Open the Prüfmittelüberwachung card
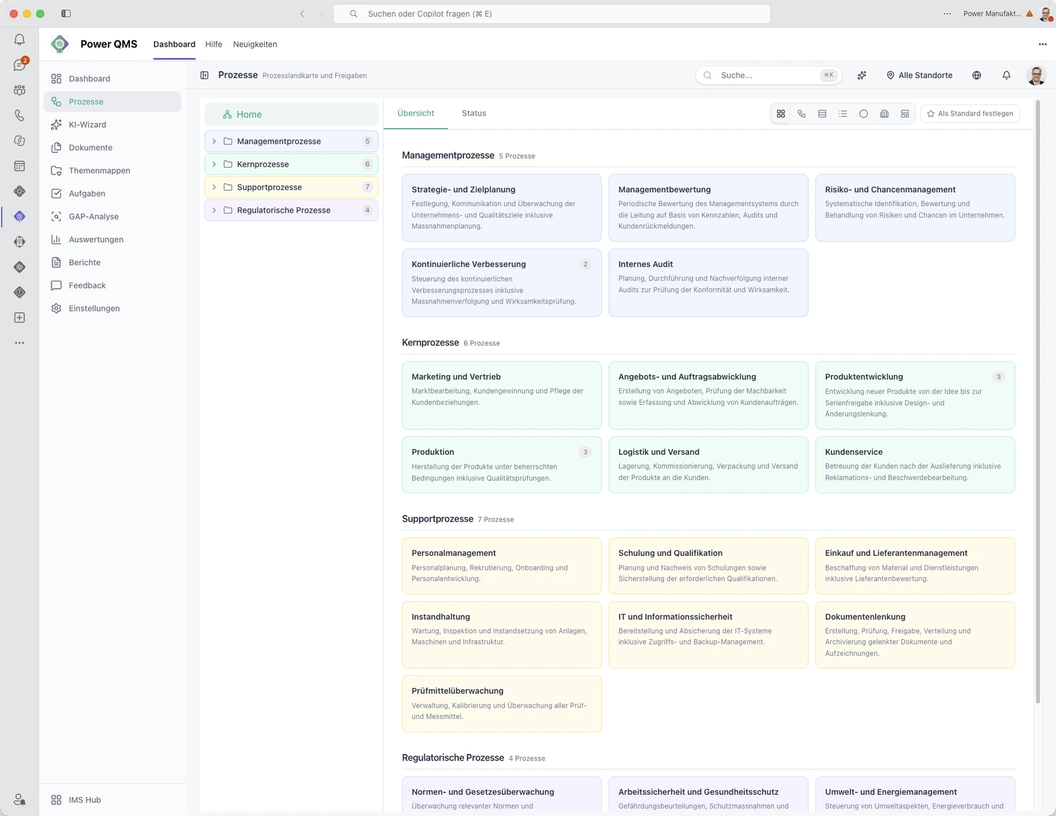This screenshot has height=816, width=1056. pos(502,704)
